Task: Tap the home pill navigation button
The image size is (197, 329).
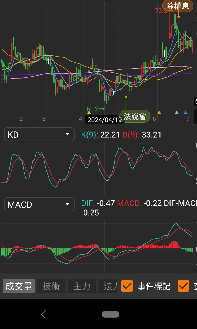Action: click(x=110, y=314)
